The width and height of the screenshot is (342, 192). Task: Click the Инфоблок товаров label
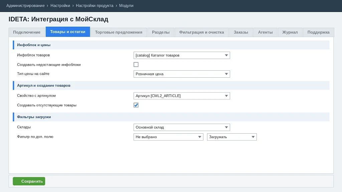point(33,55)
